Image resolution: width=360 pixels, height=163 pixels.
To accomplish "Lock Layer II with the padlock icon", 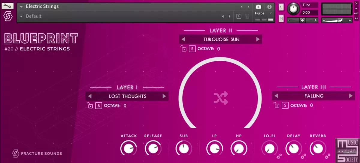I will click(184, 49).
